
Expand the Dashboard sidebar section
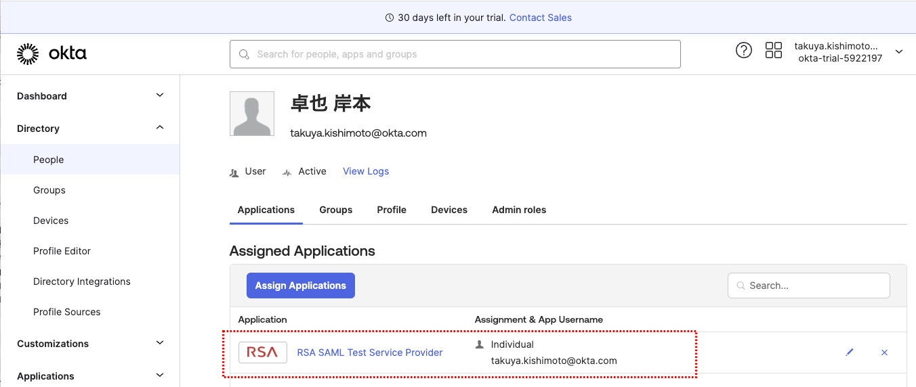[x=160, y=95]
